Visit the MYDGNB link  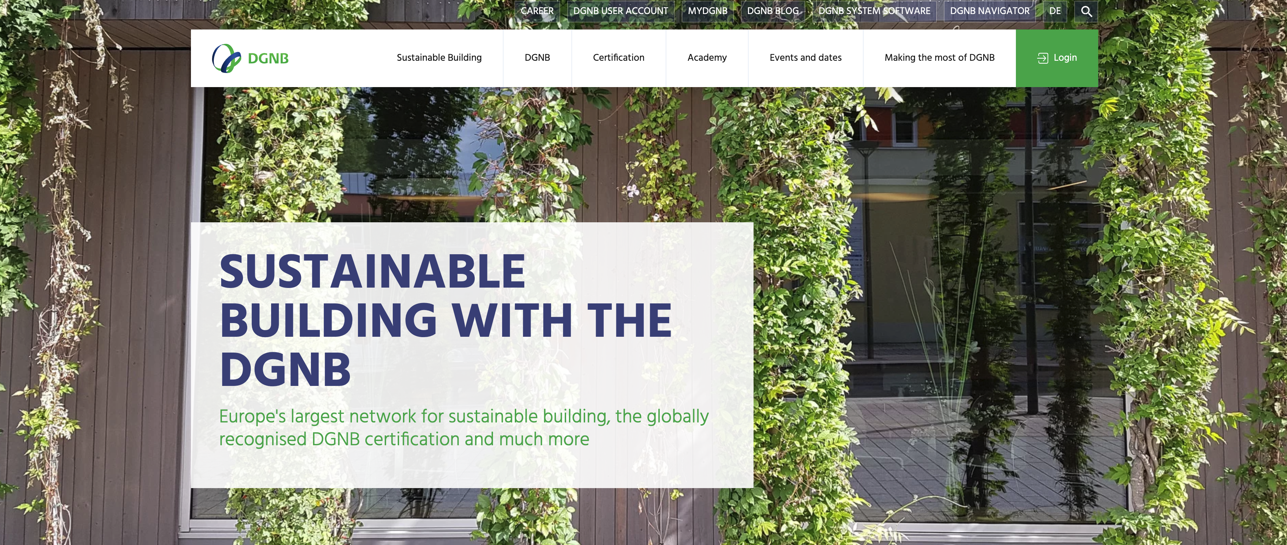coord(707,11)
